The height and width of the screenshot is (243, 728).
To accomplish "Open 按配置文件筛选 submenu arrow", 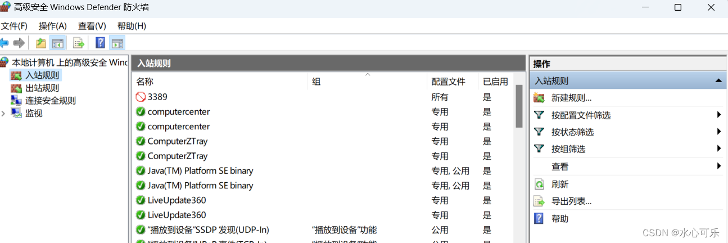I will click(718, 115).
